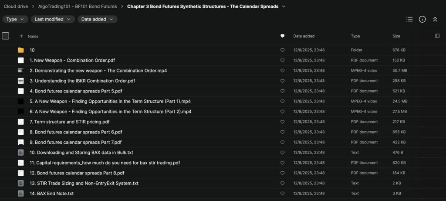This screenshot has height=201, width=446.
Task: Open the Date added filter
Action: click(97, 19)
